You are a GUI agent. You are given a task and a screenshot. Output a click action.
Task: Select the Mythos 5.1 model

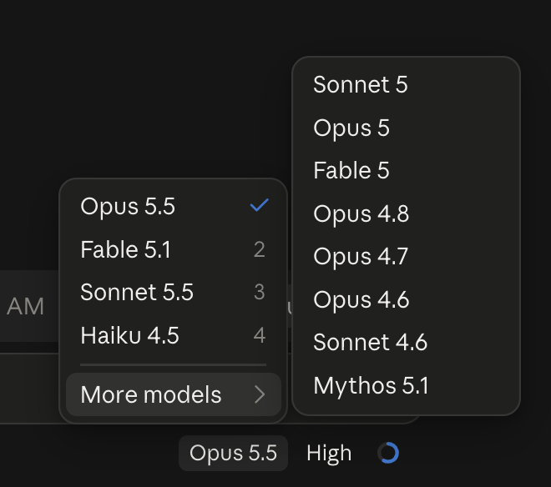[x=406, y=385]
